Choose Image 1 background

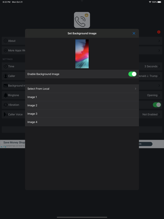point(82,97)
